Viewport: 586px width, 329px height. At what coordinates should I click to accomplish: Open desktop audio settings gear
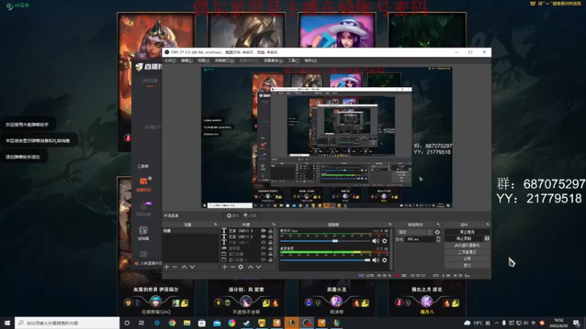click(385, 260)
